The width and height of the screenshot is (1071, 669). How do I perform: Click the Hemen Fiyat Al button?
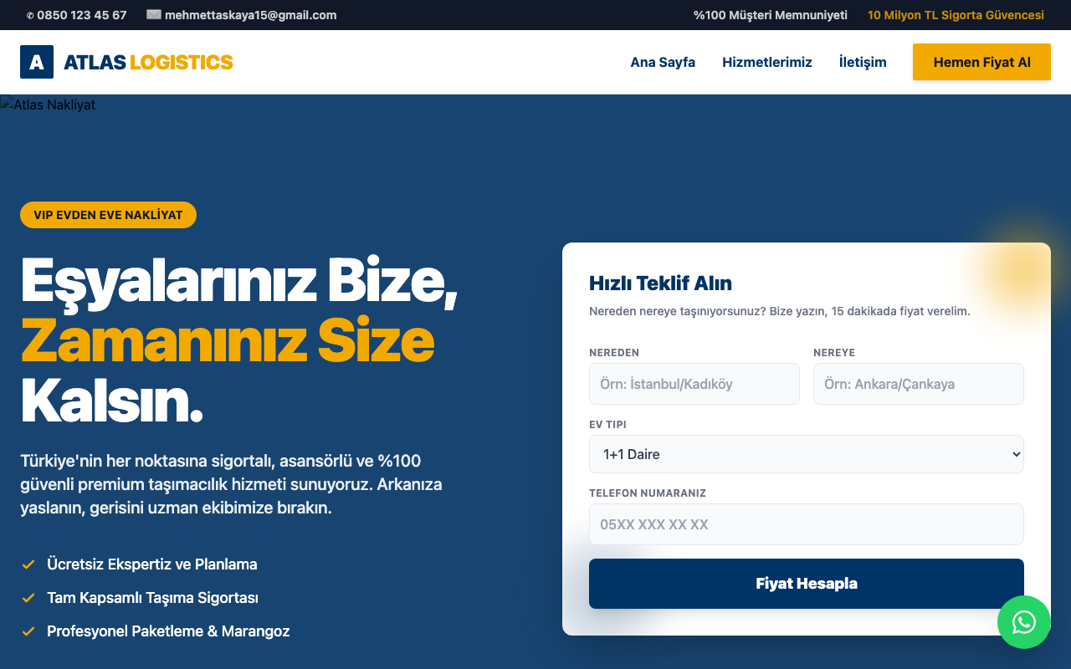(981, 62)
